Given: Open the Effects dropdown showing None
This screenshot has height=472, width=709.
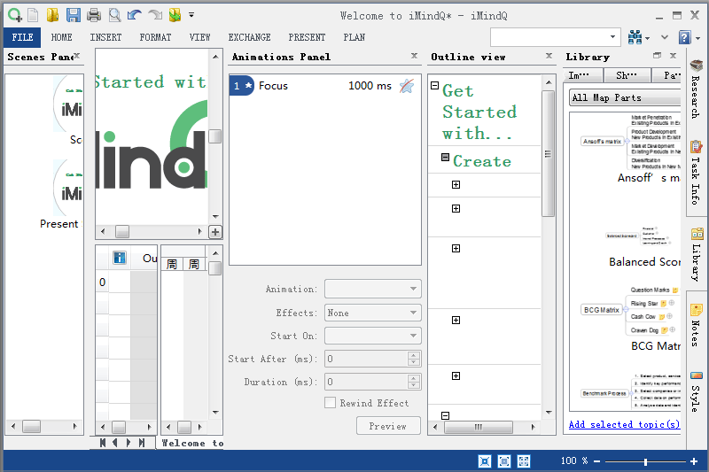Looking at the screenshot, I should pyautogui.click(x=372, y=313).
